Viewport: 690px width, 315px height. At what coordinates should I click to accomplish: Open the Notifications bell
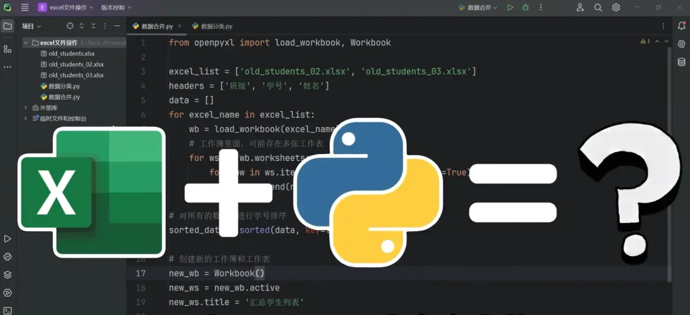[681, 26]
